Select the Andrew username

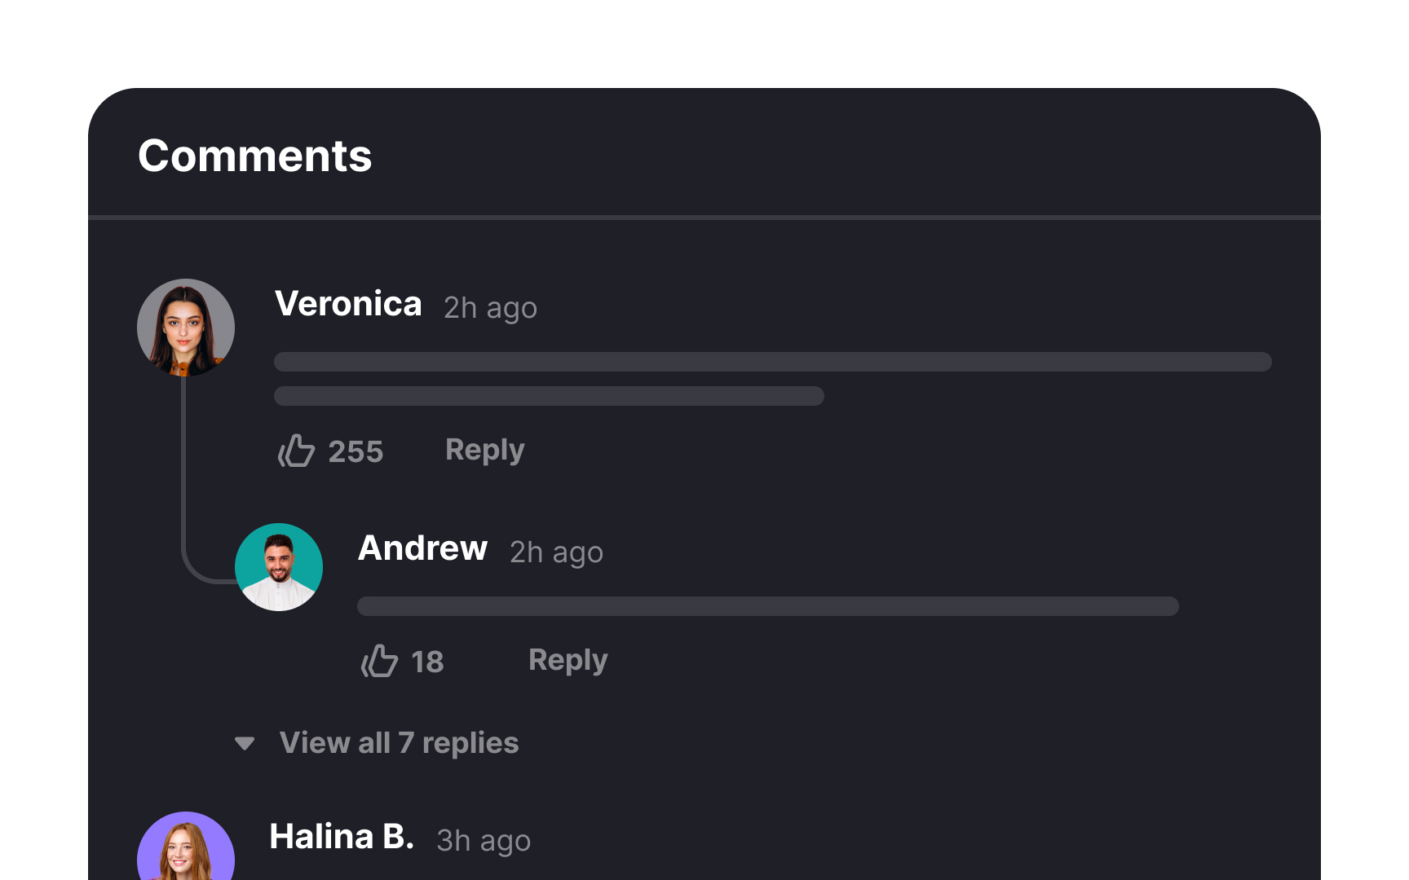pyautogui.click(x=423, y=548)
